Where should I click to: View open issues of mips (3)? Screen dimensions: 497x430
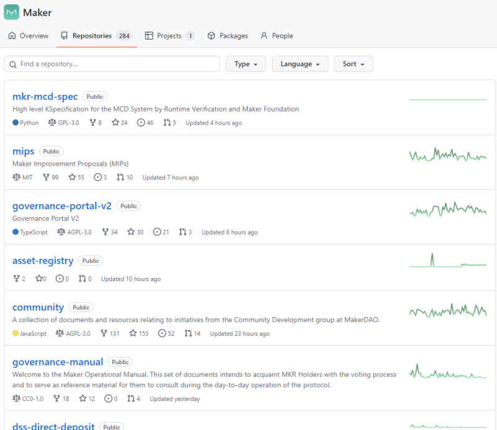click(100, 177)
